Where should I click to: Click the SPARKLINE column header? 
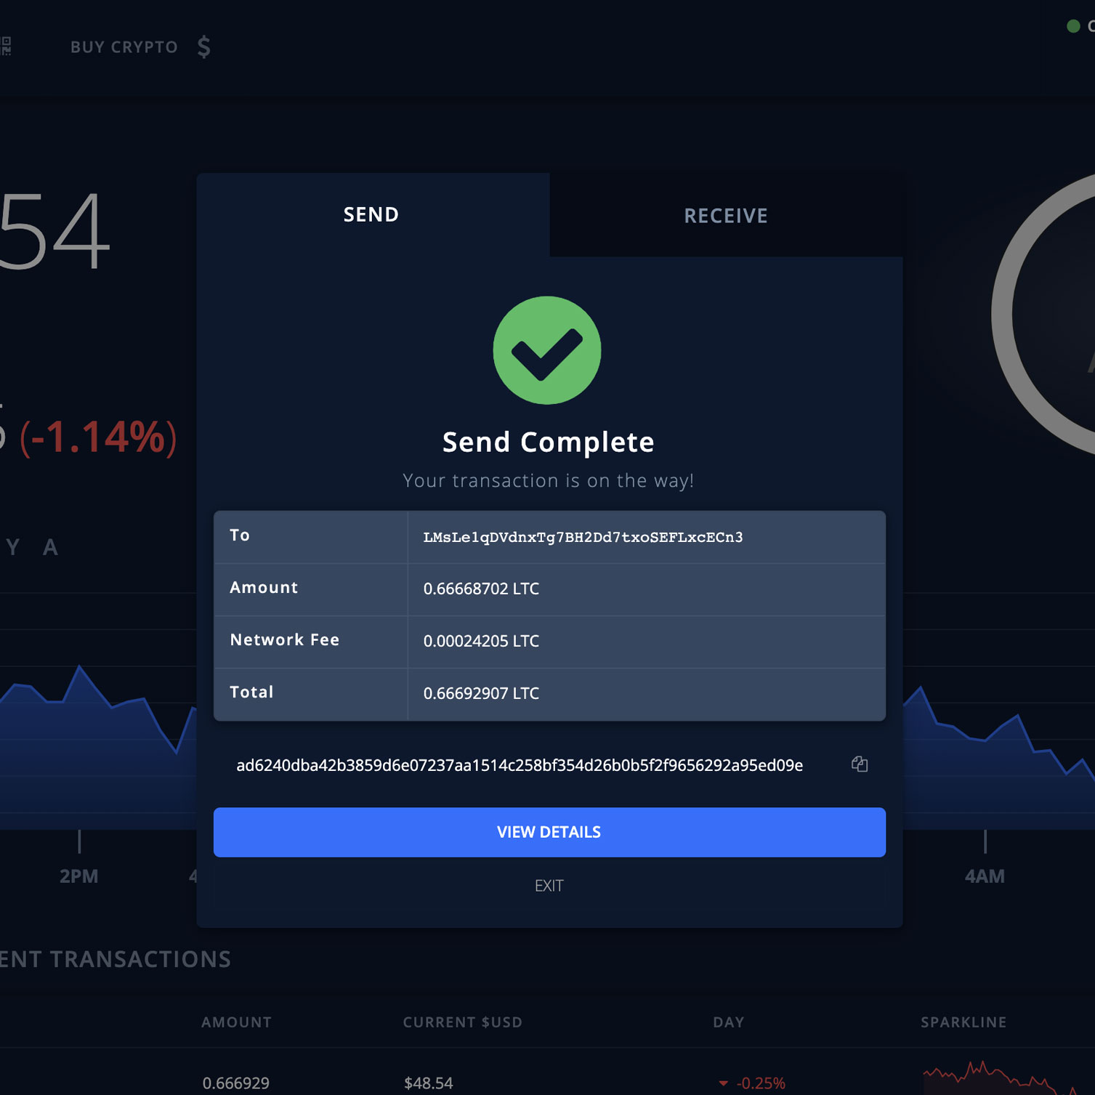(x=963, y=1022)
